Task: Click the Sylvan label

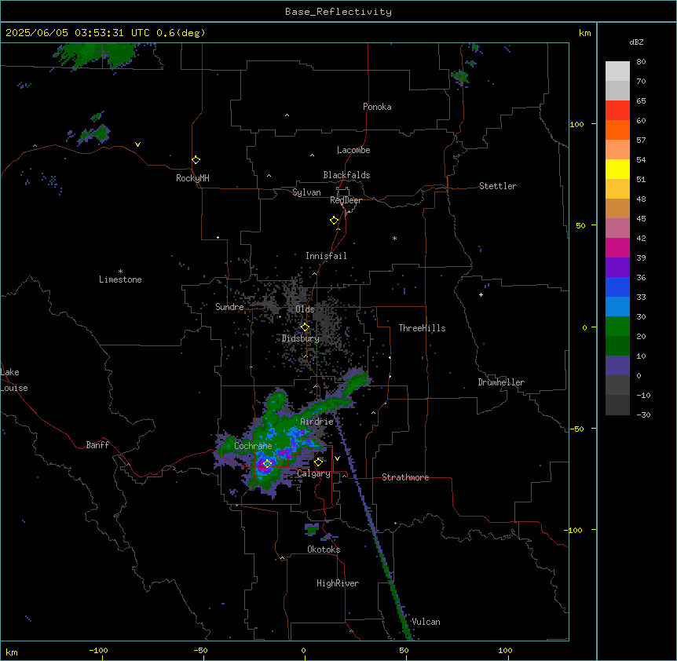Action: [x=306, y=192]
